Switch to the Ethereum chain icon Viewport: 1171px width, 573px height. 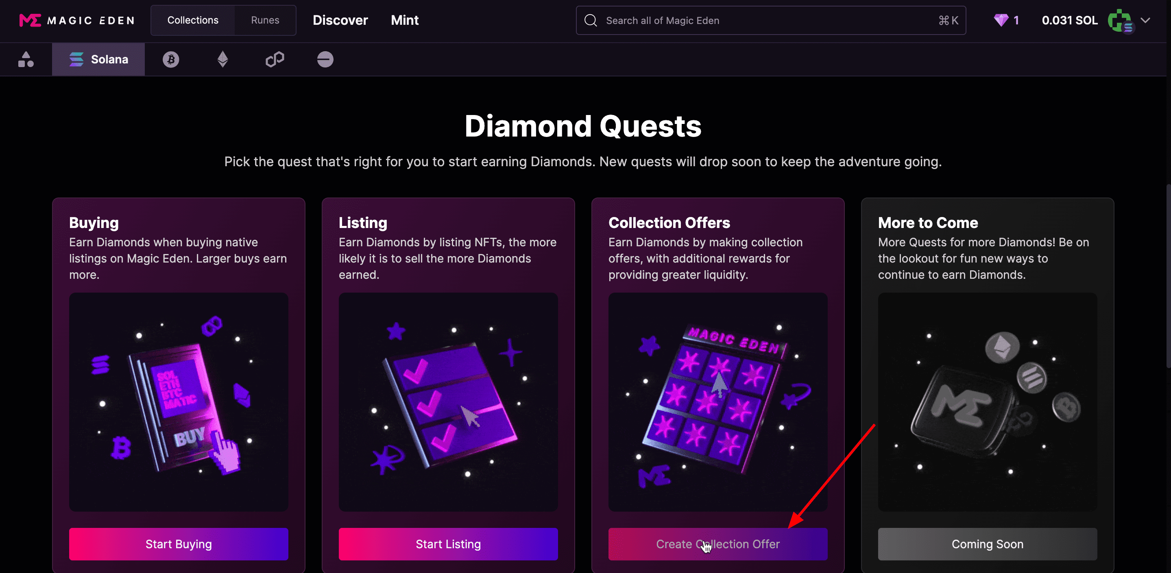222,59
